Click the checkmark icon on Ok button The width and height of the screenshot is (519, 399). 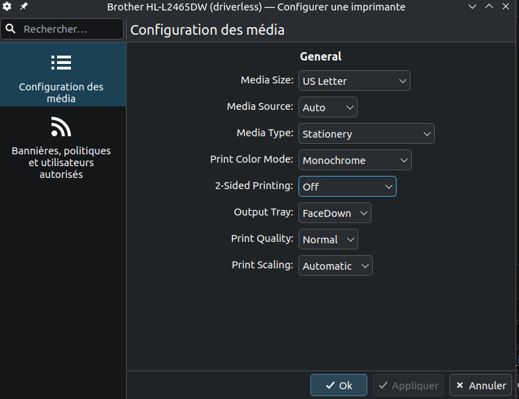330,385
